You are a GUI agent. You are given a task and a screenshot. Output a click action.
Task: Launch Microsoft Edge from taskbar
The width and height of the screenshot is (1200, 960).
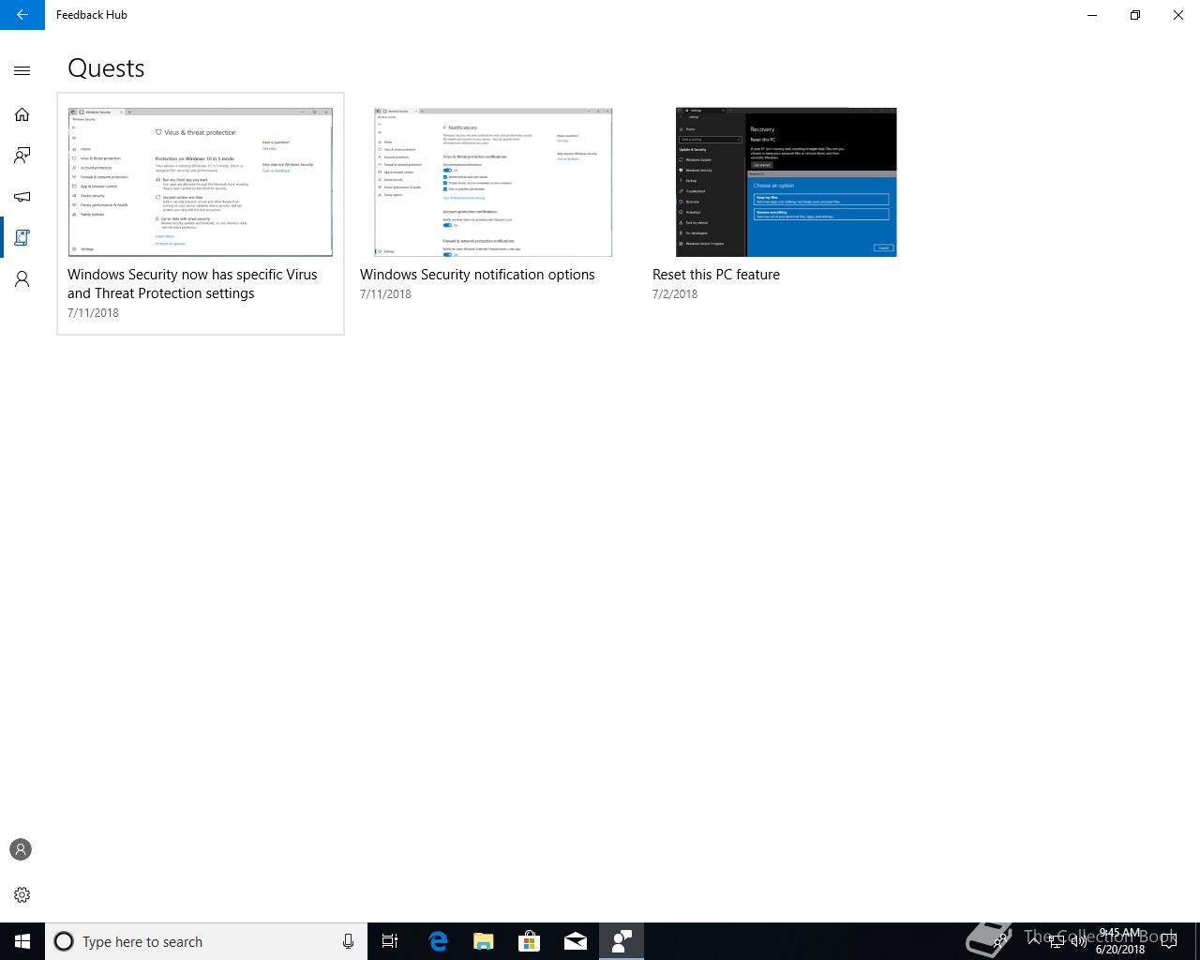438,941
